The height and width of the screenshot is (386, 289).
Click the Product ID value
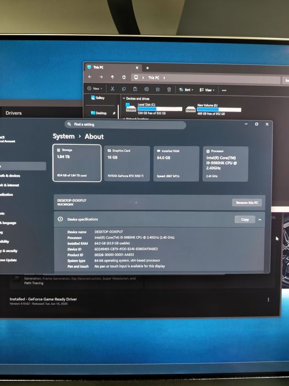[114, 255]
